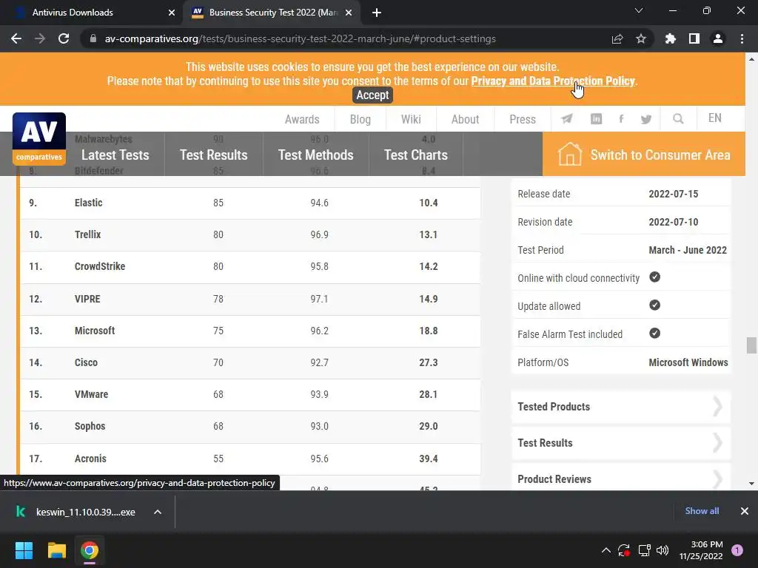Click the address bar URL field
This screenshot has height=568, width=758.
[x=300, y=38]
